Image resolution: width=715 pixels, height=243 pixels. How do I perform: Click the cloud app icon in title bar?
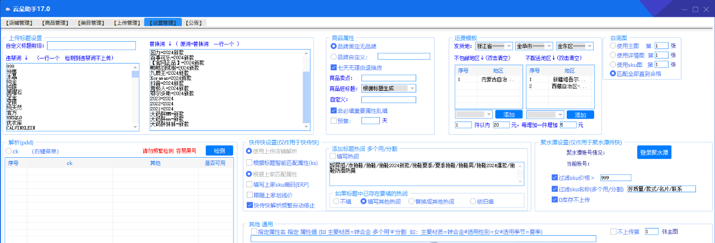(x=8, y=9)
